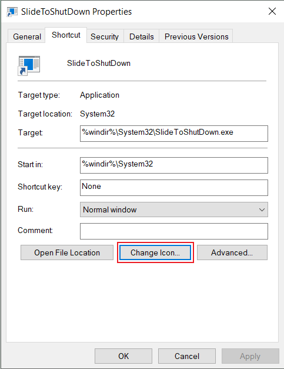Click the Target path input field

173,134
